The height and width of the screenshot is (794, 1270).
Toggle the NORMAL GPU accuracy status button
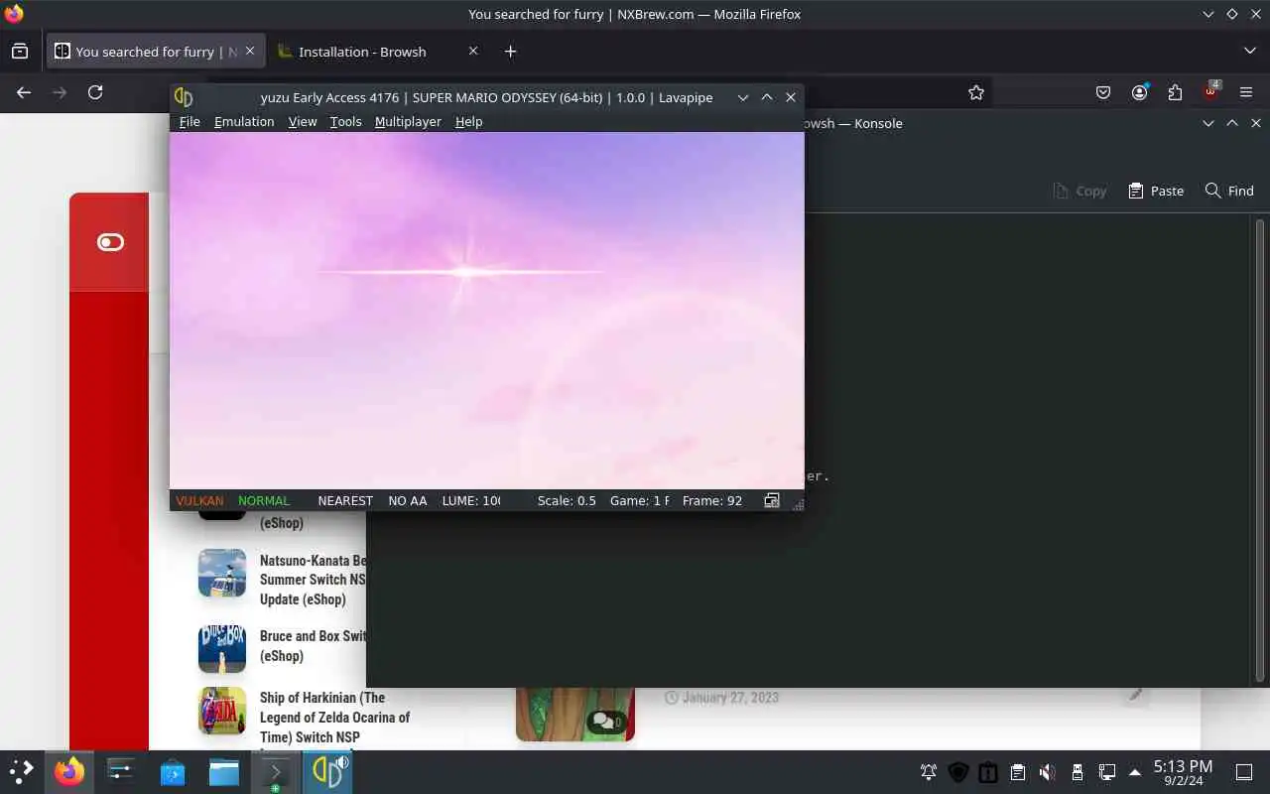(264, 500)
